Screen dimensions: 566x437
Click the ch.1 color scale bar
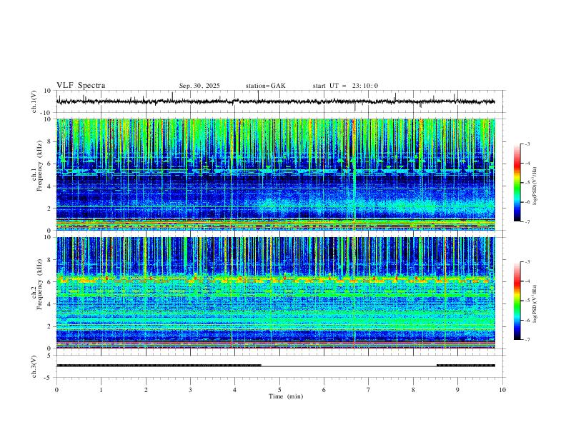(x=517, y=183)
